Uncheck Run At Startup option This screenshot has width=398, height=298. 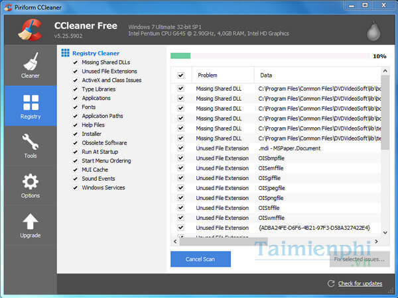coord(75,152)
